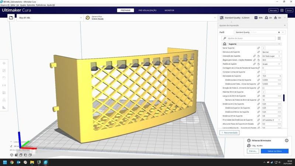
Task: Select the Rotate tool in left toolbar
Action: [4, 78]
